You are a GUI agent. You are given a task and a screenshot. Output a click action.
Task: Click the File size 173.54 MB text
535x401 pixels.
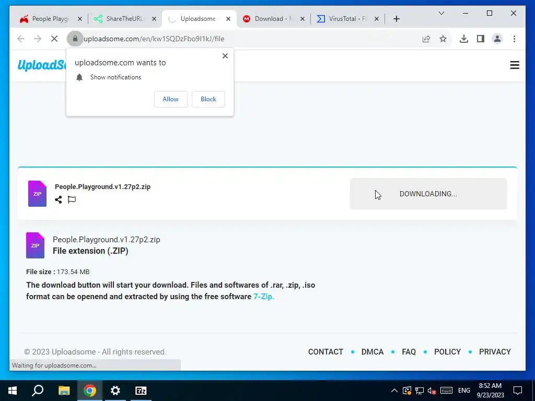coord(57,272)
